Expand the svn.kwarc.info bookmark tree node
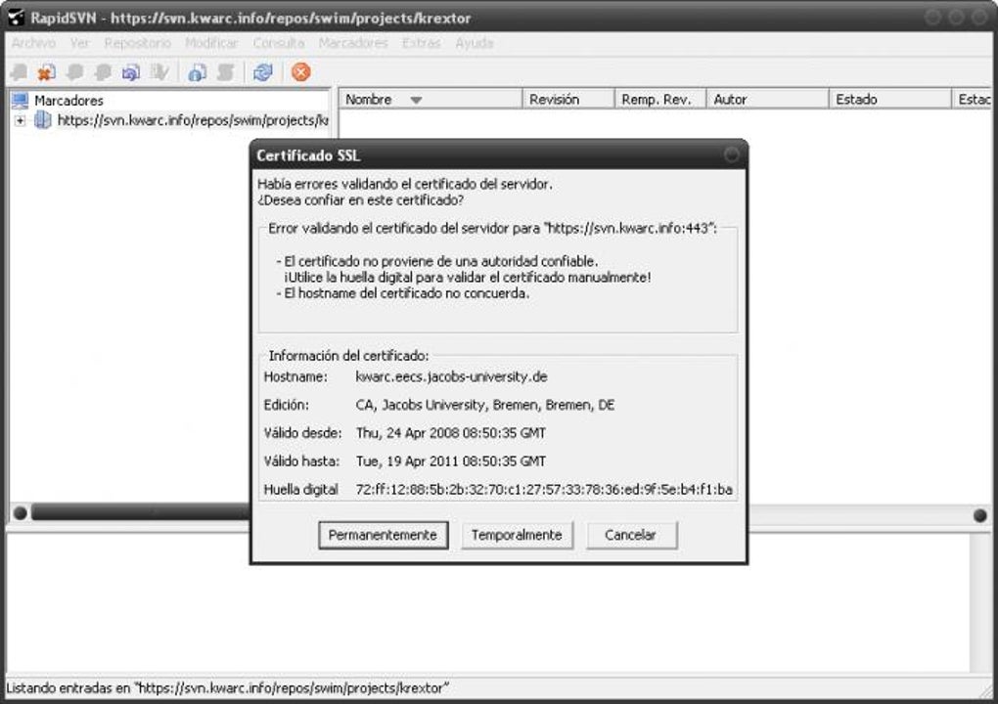 coord(20,120)
